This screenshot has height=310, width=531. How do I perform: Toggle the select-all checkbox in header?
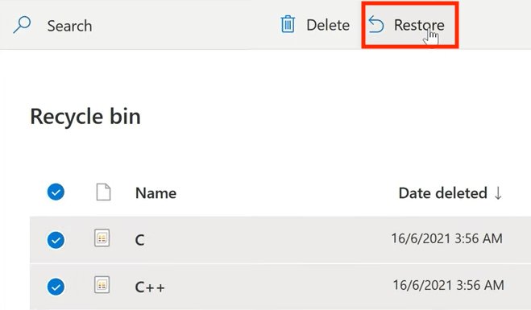56,192
